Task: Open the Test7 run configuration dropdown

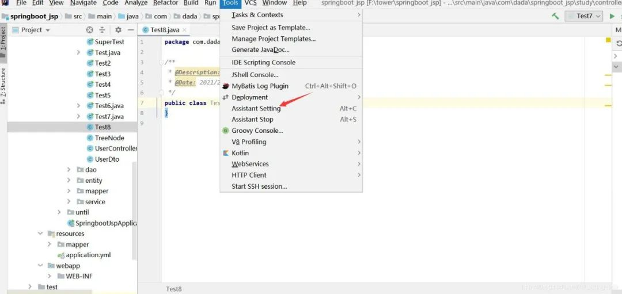Action: click(585, 16)
